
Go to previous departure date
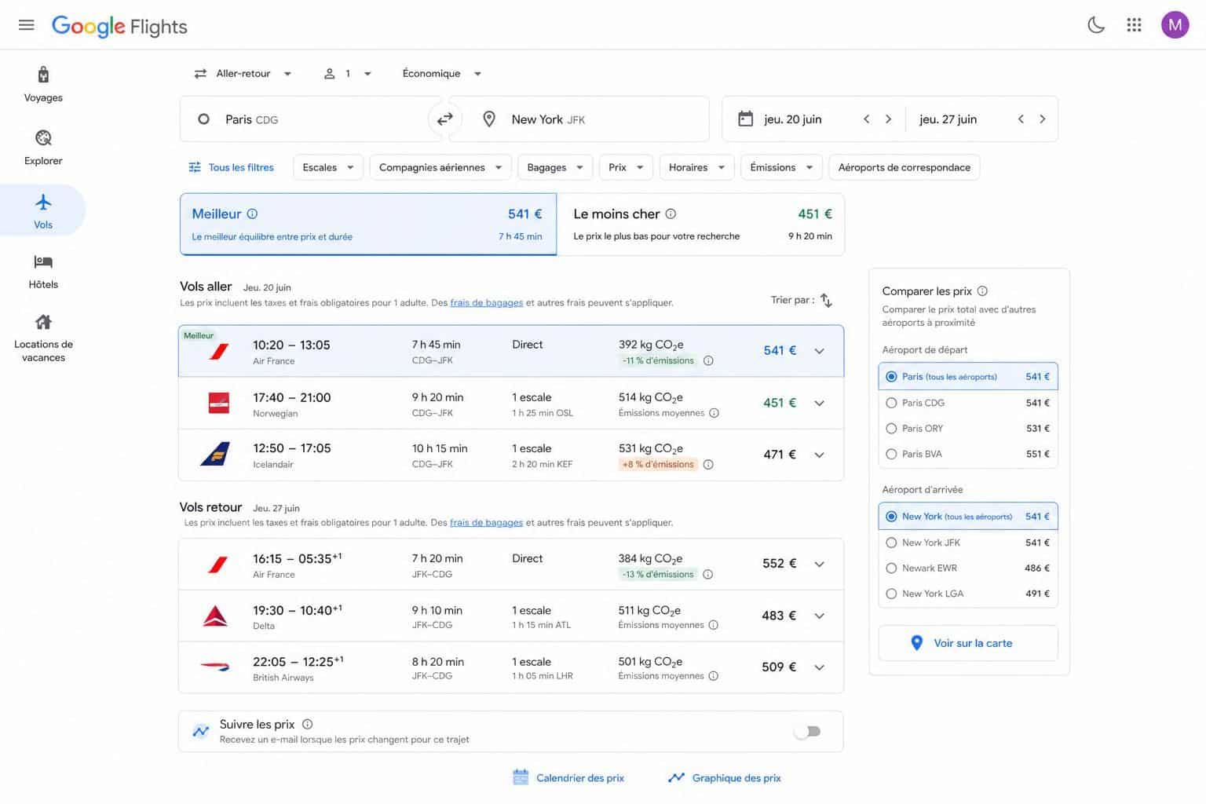867,119
